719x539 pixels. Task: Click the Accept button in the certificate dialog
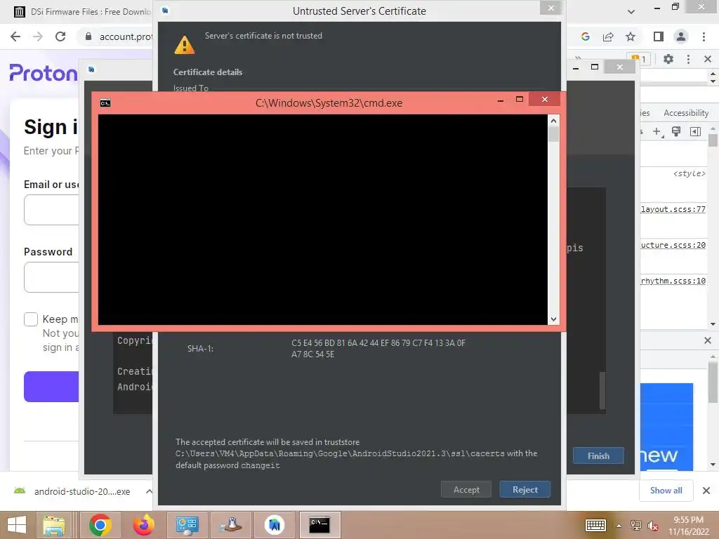pyautogui.click(x=466, y=489)
